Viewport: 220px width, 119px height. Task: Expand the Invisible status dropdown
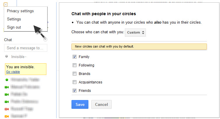[x=19, y=57]
